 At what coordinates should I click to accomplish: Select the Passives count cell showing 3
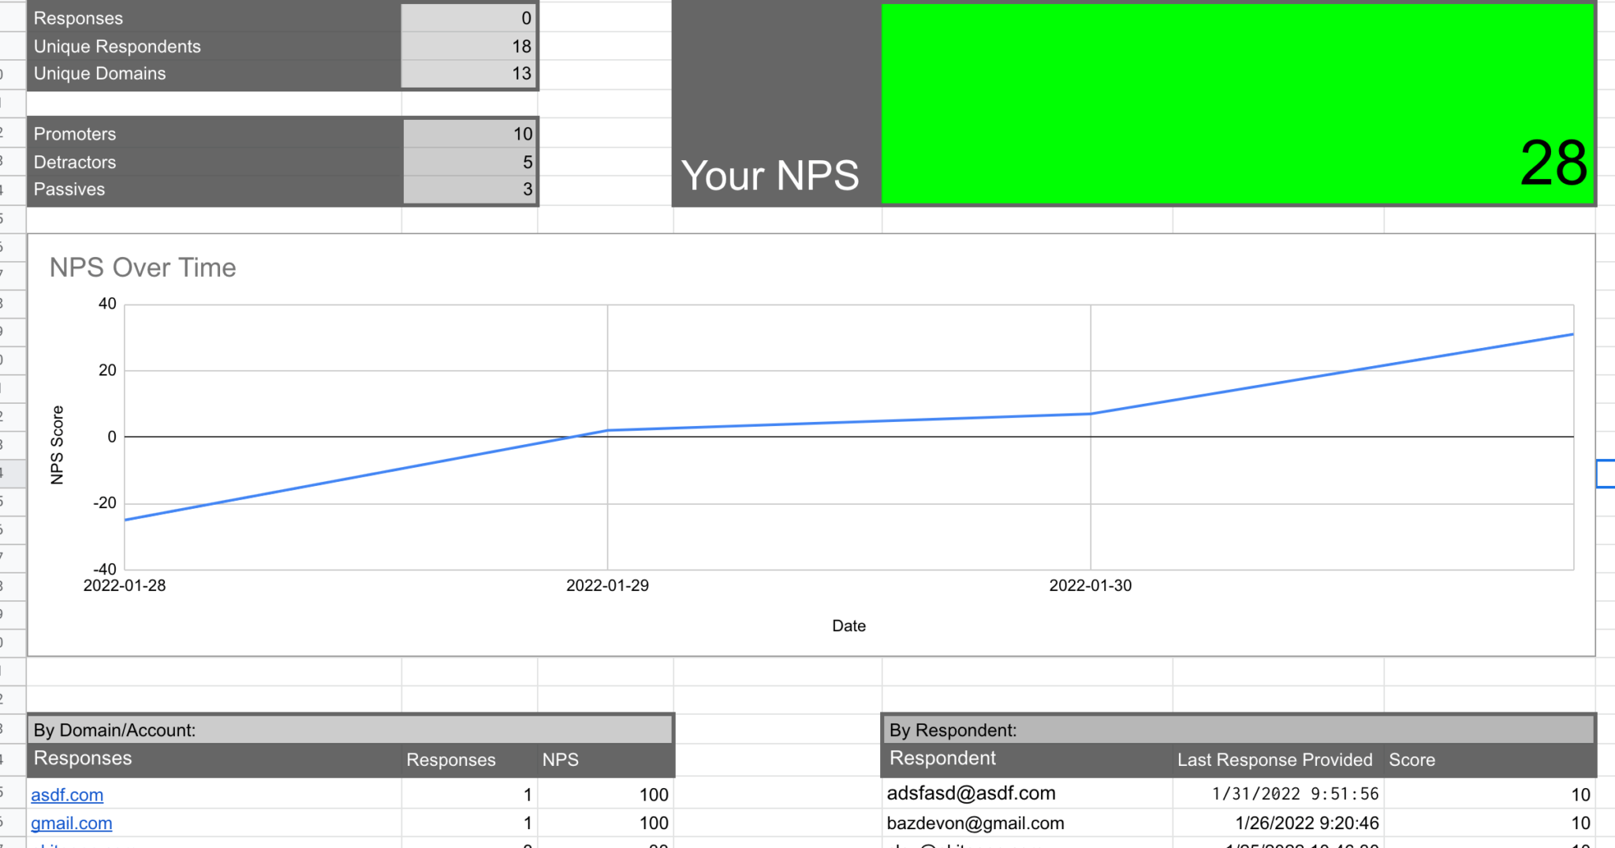[x=469, y=189]
